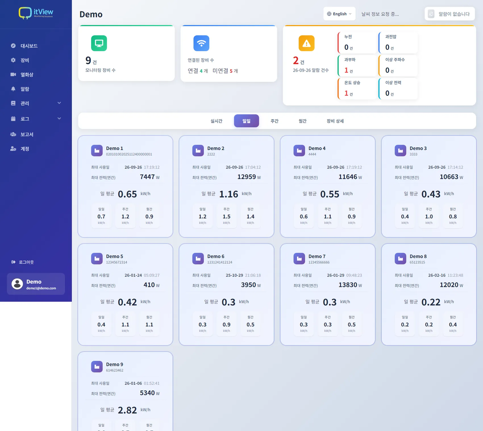
Task: Click the 미연결 5 개 disconnected count
Action: click(x=225, y=71)
